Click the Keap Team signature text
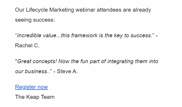This screenshot has width=182, height=107. (x=35, y=97)
